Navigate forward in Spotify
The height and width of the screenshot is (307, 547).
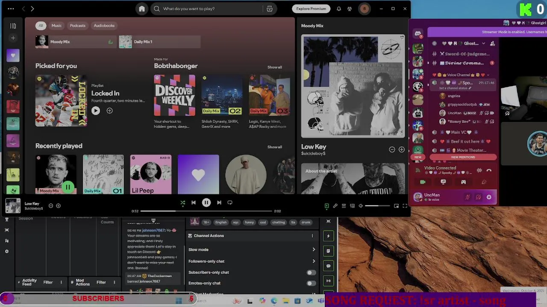(x=32, y=9)
